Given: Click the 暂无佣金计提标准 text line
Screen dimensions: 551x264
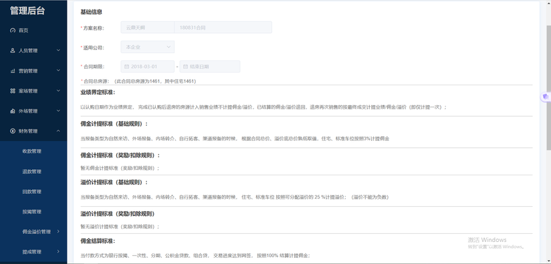Looking at the screenshot, I should tap(120, 168).
